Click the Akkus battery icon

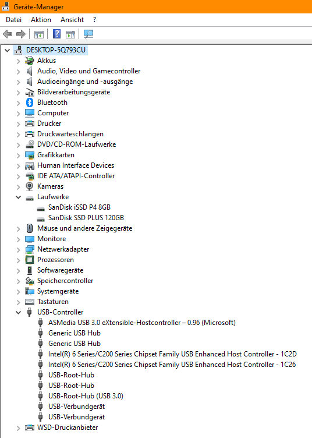tap(30, 61)
